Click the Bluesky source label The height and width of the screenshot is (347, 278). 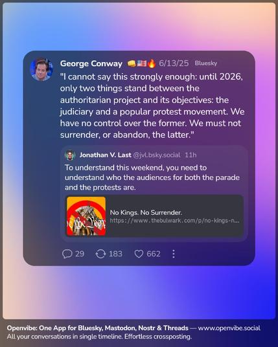[x=206, y=63]
